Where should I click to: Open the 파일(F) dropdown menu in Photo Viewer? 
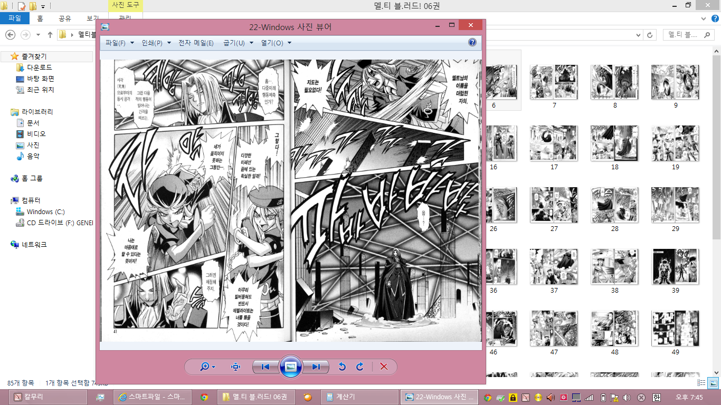pos(119,43)
